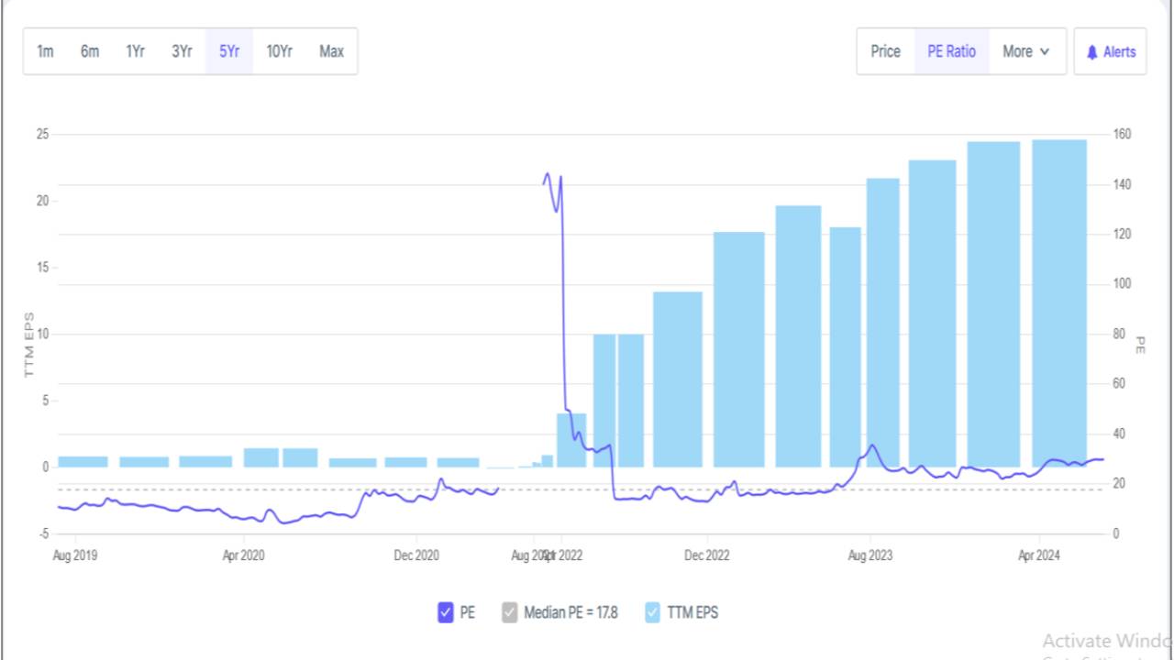This screenshot has width=1174, height=660.
Task: Toggle the TTM EPS legend checkbox
Action: click(653, 612)
